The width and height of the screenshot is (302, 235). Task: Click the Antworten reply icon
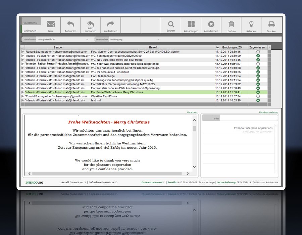pos(70,26)
